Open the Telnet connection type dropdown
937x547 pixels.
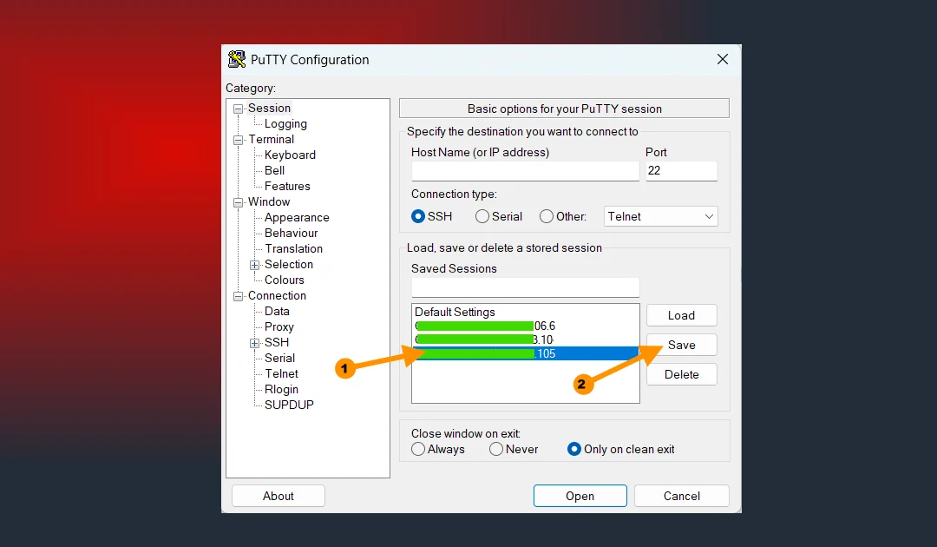click(x=660, y=216)
